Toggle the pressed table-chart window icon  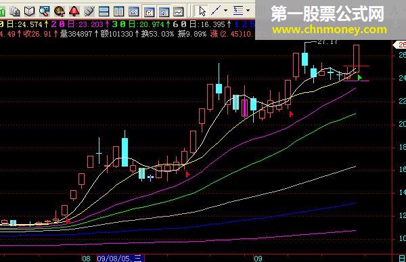tap(164, 12)
